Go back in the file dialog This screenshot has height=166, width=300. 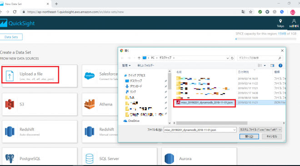[122, 58]
